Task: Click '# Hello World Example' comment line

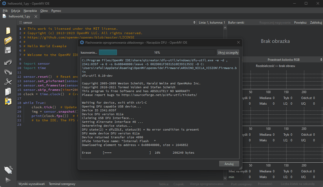Action: [45, 46]
